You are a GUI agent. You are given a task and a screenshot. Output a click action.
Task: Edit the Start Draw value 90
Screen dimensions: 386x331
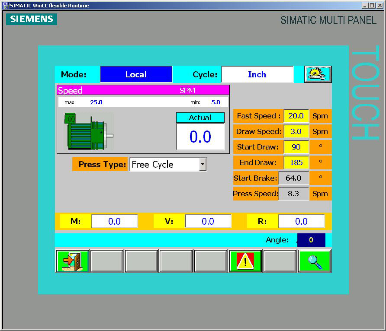click(296, 147)
